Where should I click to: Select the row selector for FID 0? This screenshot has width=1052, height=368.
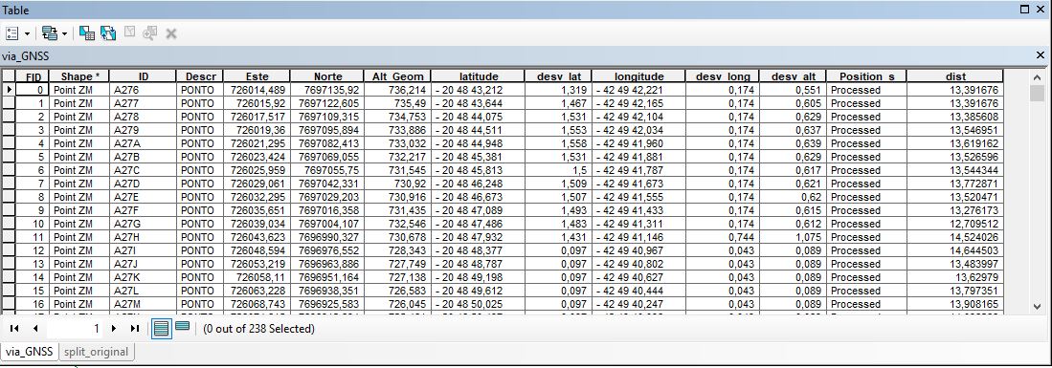click(9, 90)
